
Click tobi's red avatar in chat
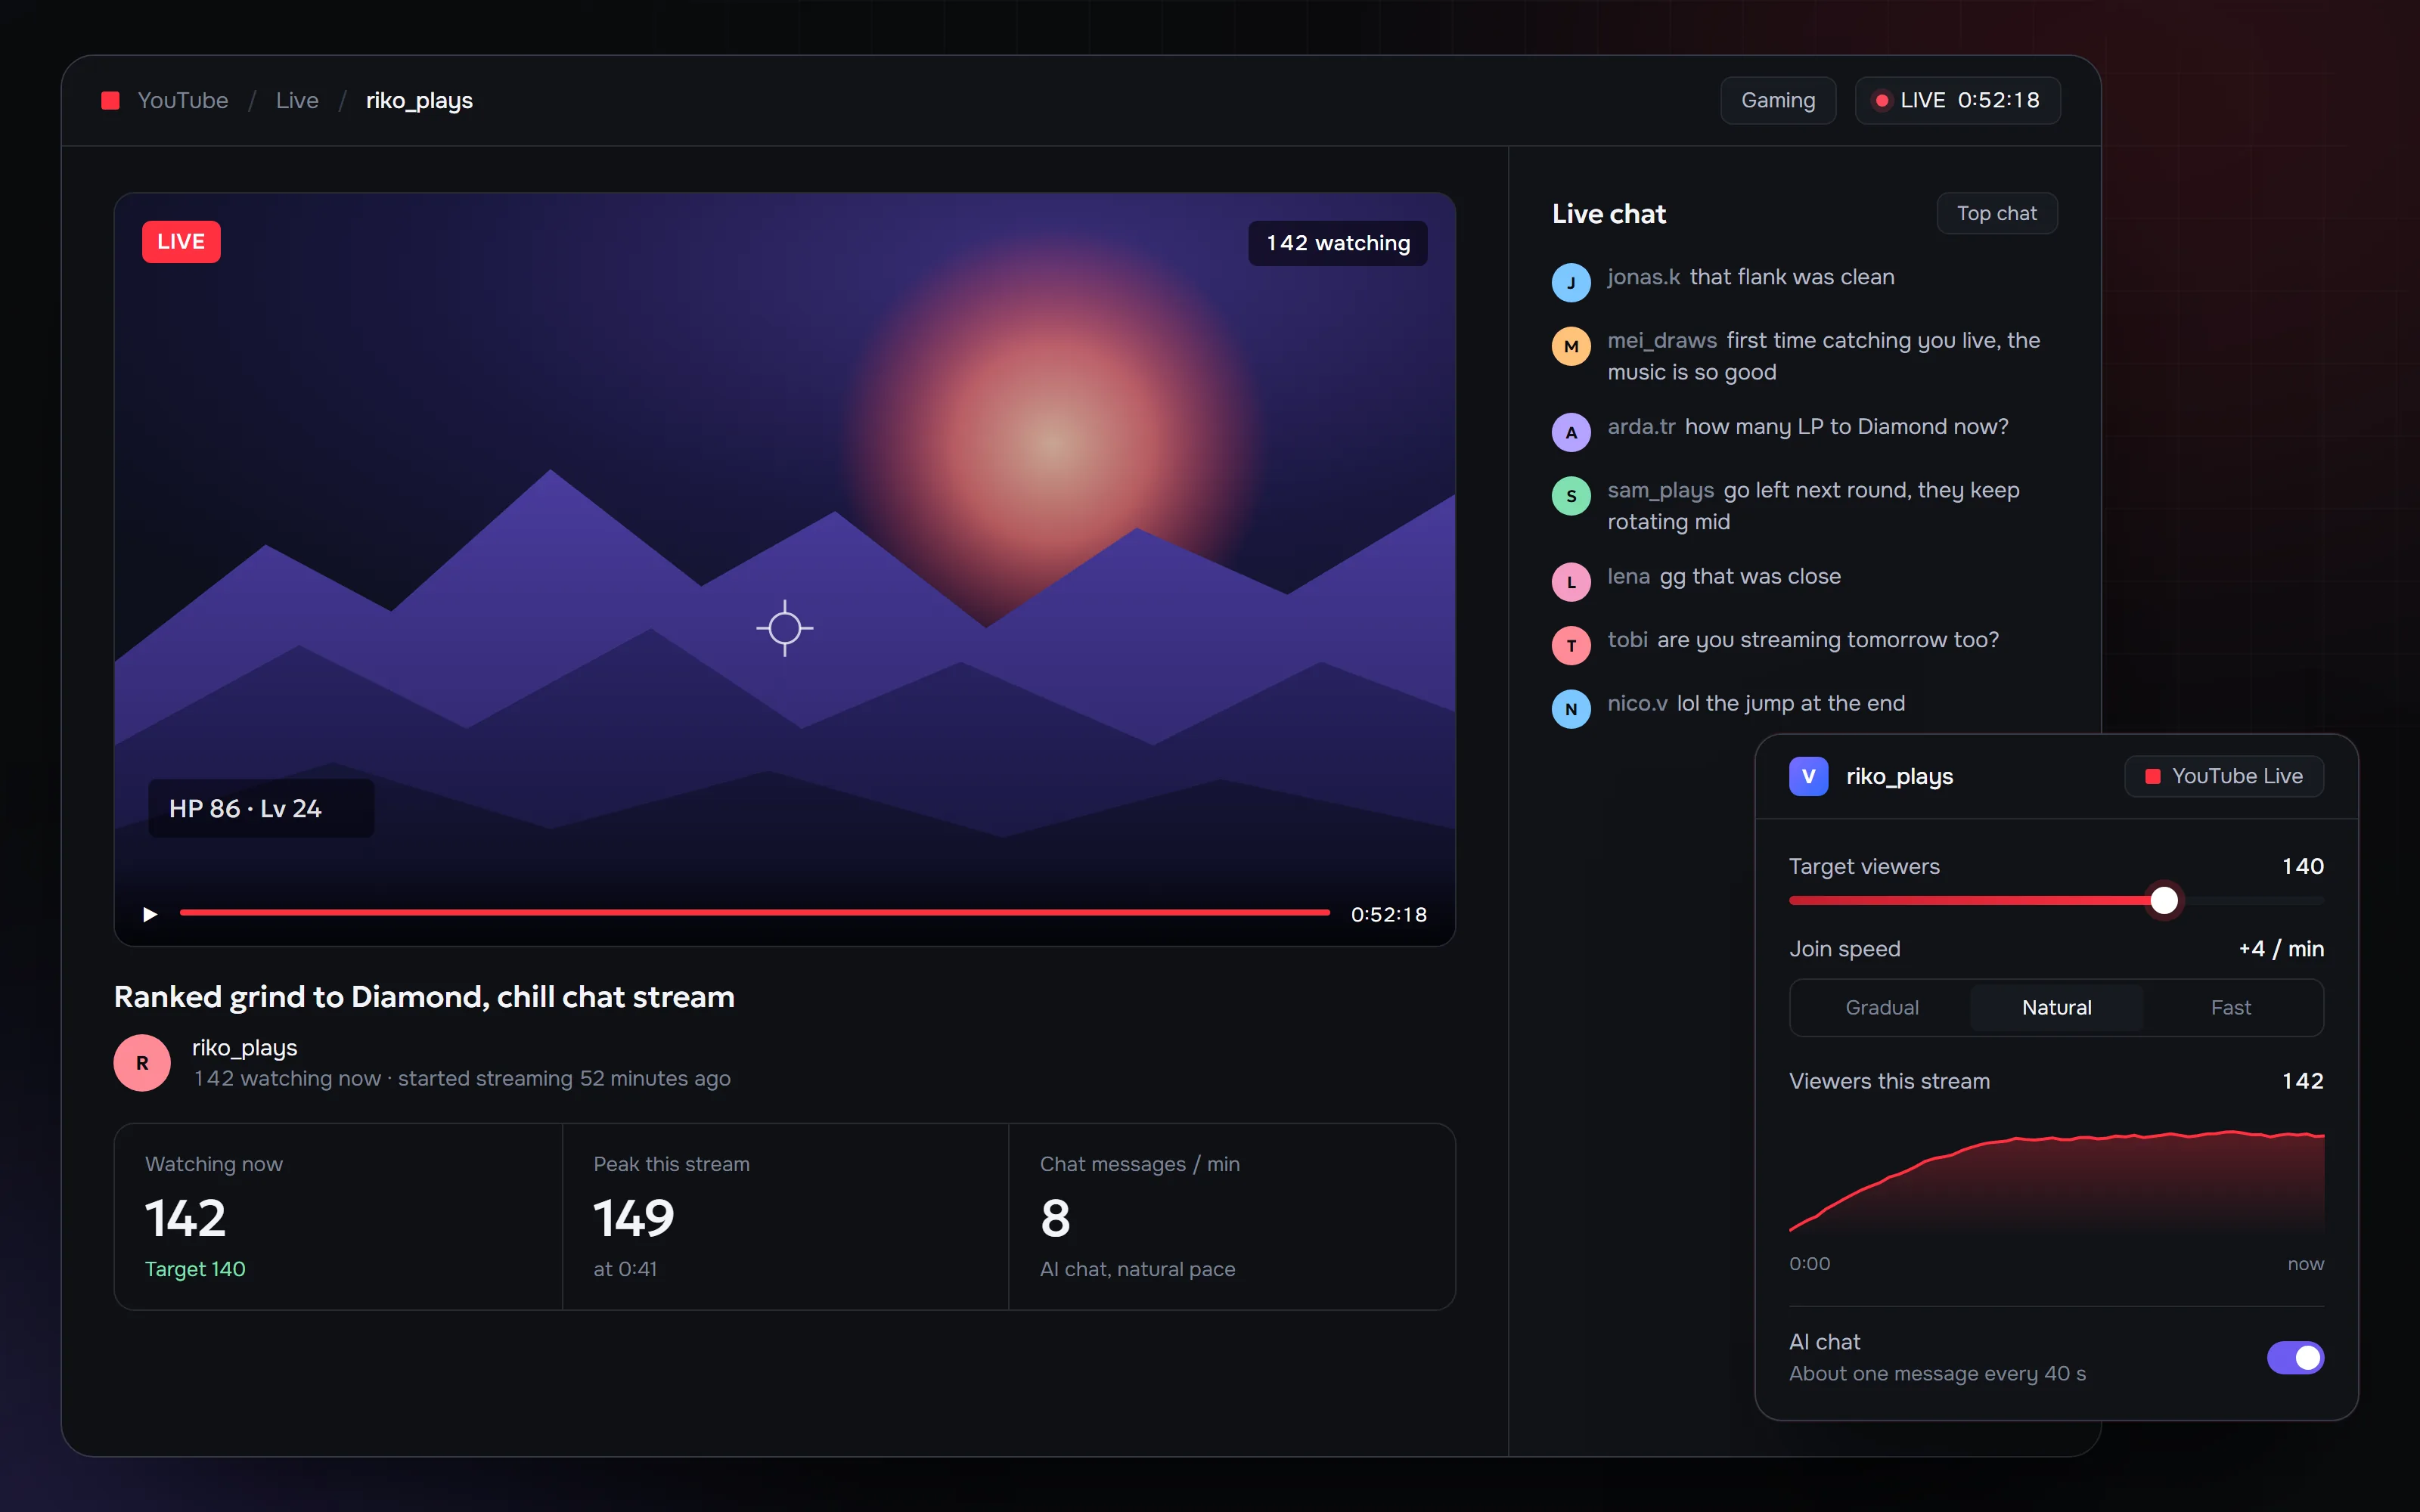[x=1571, y=645]
